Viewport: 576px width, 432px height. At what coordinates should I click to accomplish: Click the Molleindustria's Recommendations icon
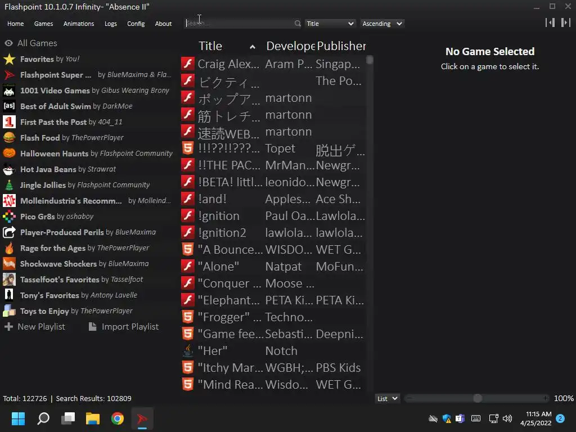pos(9,201)
